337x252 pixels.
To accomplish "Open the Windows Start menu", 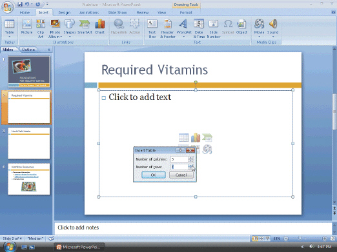I will [10, 247].
